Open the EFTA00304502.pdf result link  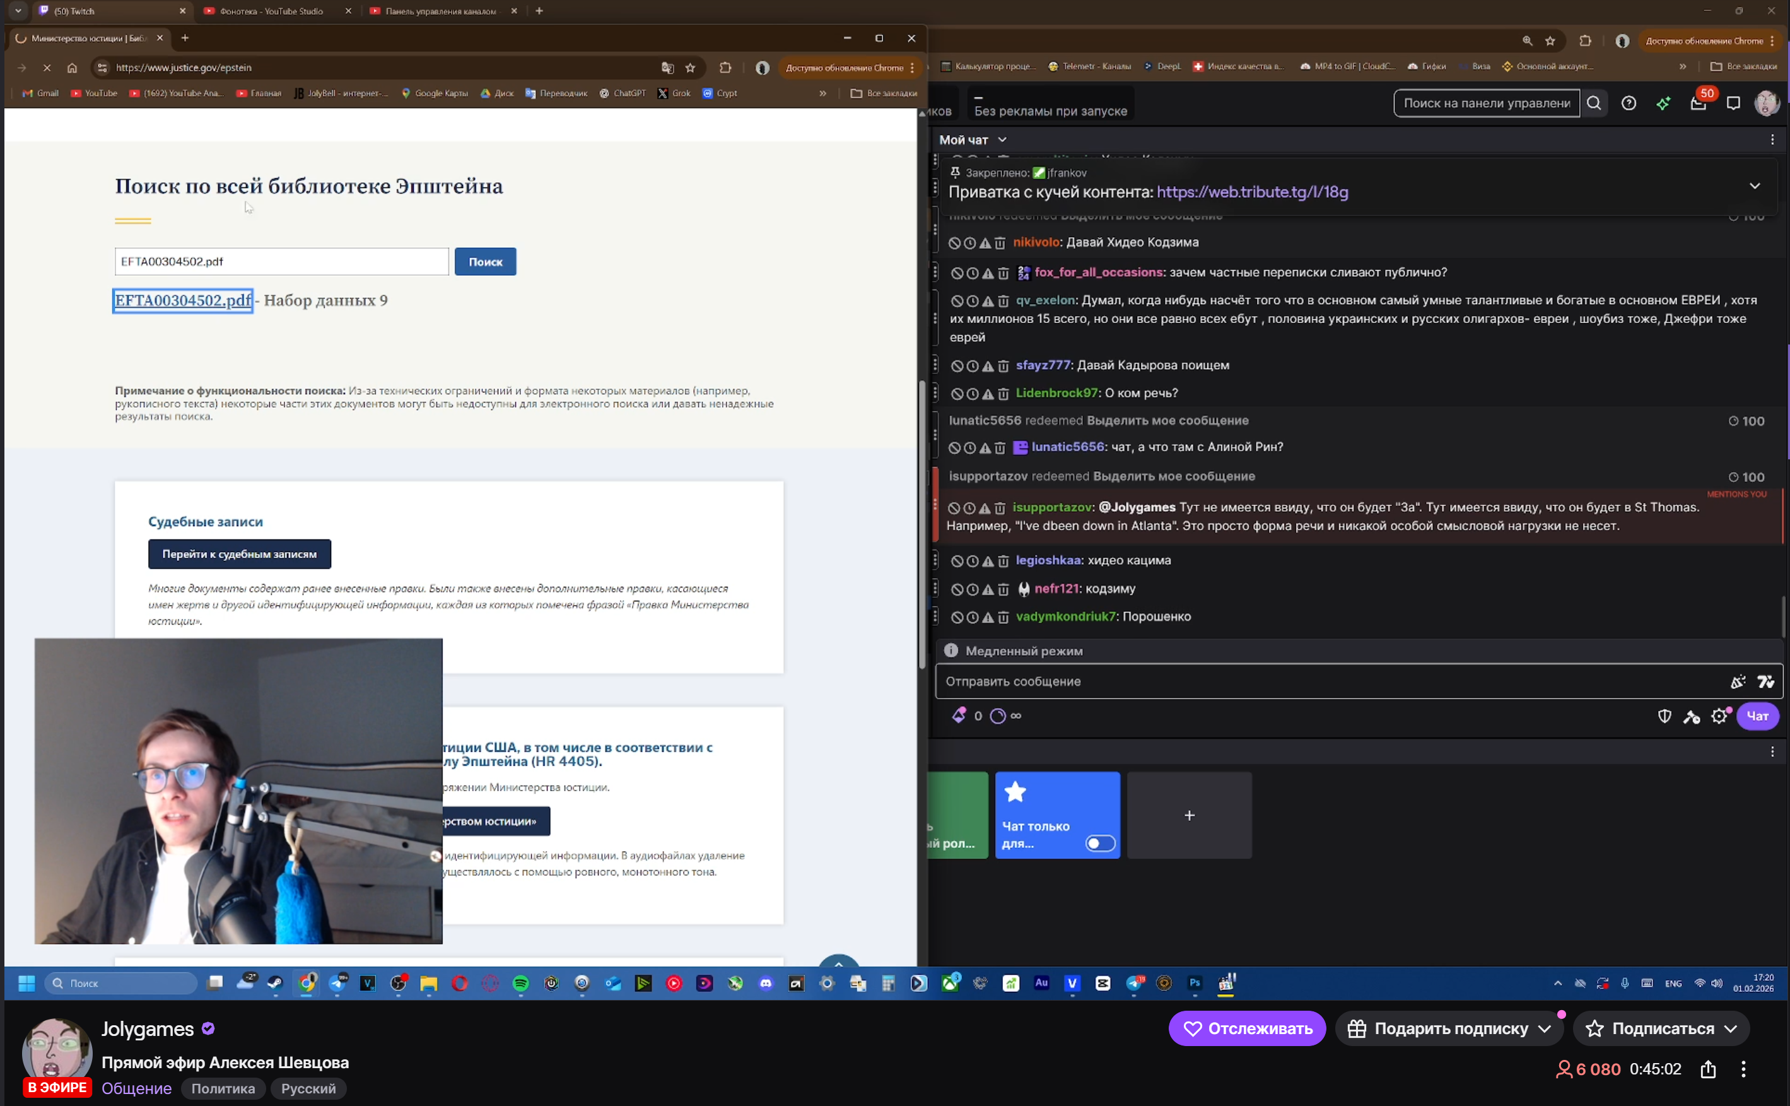[x=183, y=301]
